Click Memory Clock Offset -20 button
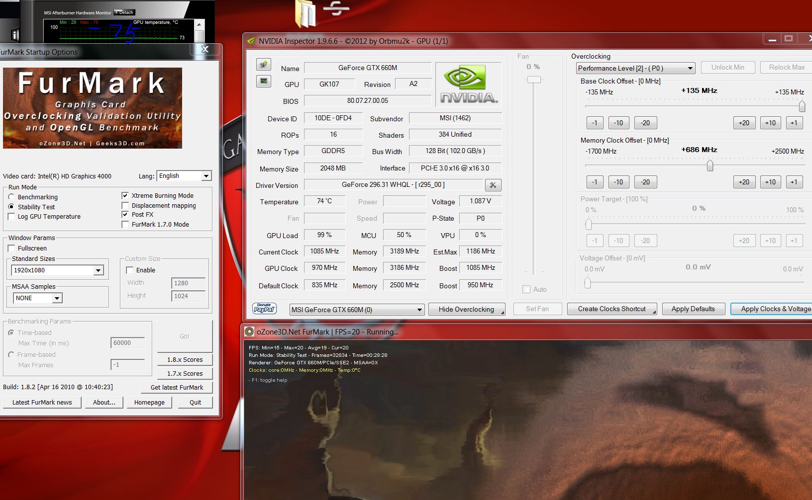 pyautogui.click(x=645, y=182)
